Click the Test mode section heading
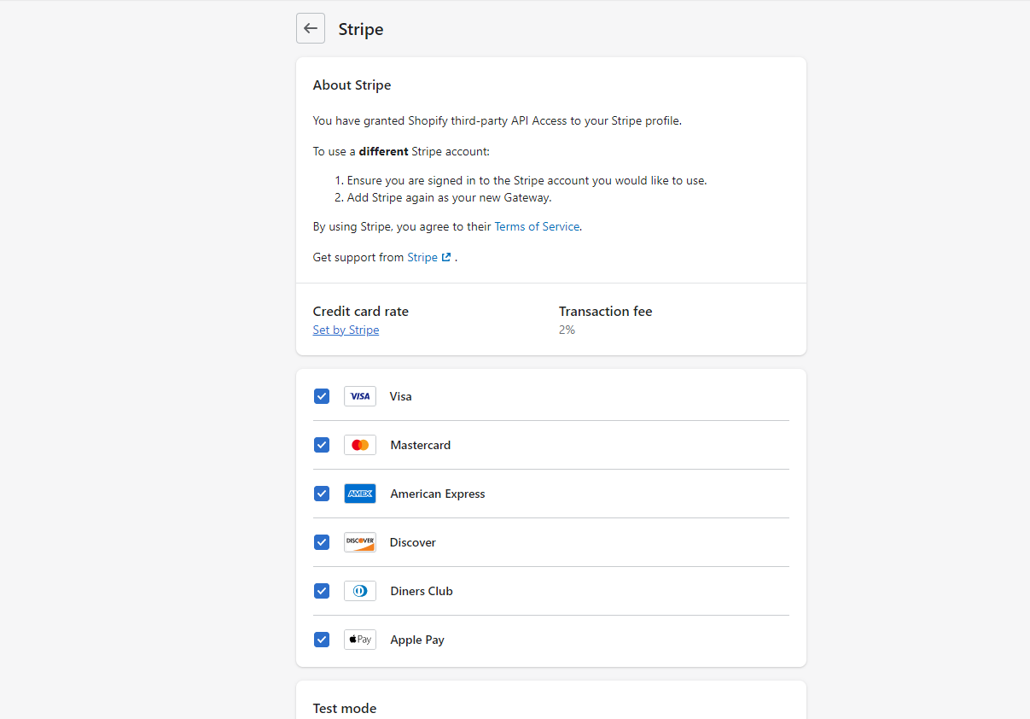The image size is (1030, 719). 345,709
